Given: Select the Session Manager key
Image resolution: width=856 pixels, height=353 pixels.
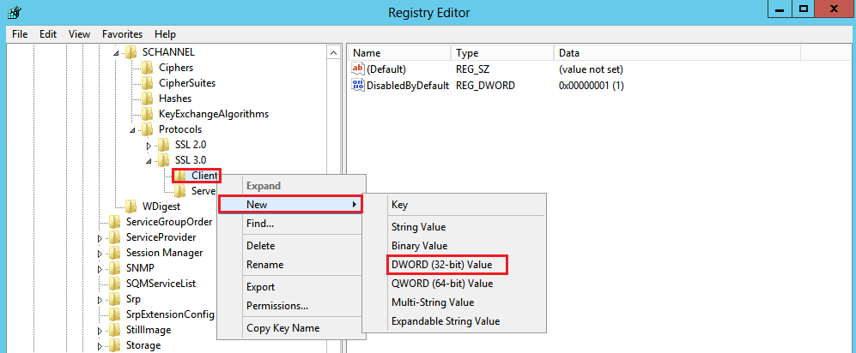Looking at the screenshot, I should [x=164, y=253].
